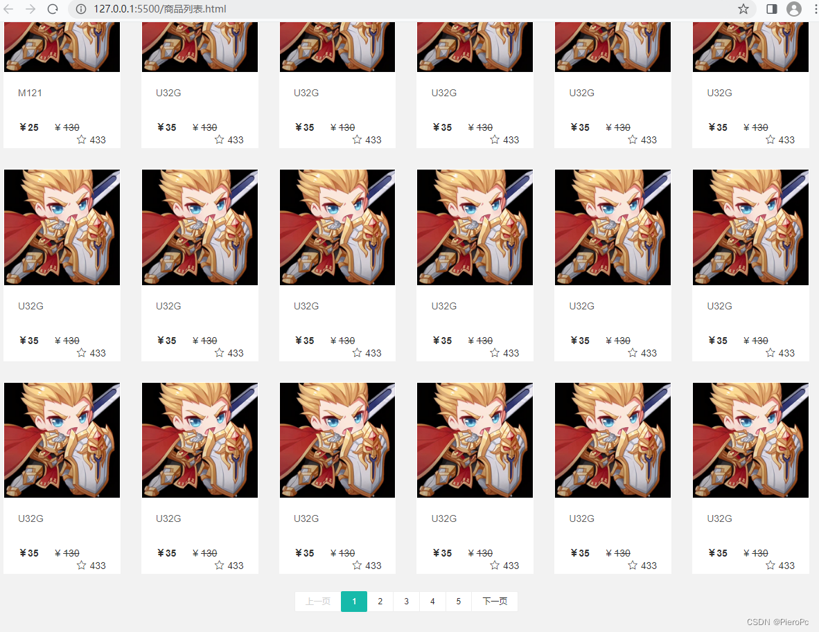Click the active page 1 button
The image size is (819, 632).
tap(354, 602)
